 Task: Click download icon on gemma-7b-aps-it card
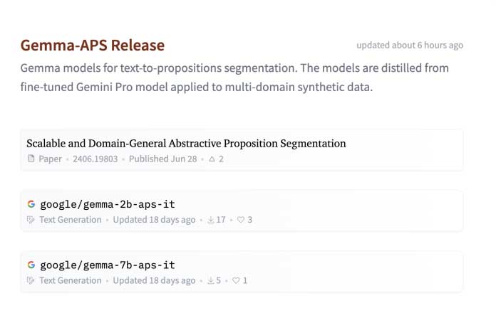210,280
